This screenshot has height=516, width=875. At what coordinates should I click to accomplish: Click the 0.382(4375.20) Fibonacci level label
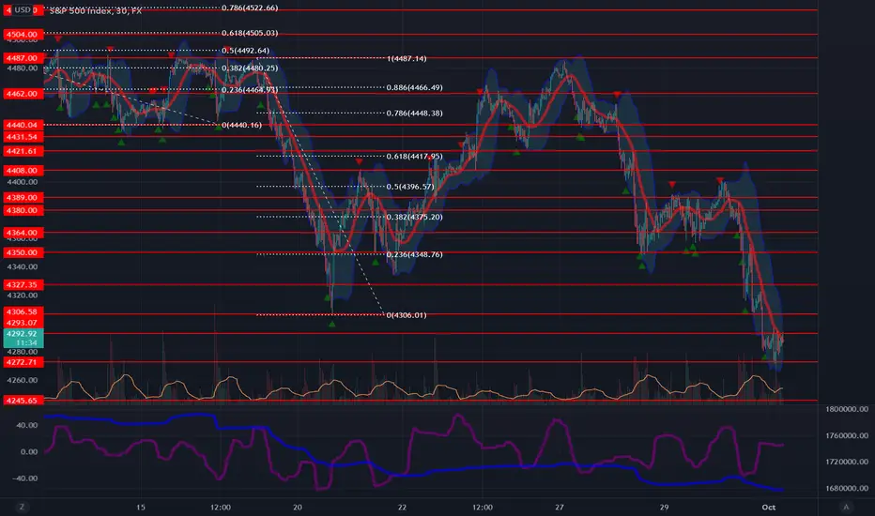[x=415, y=217]
